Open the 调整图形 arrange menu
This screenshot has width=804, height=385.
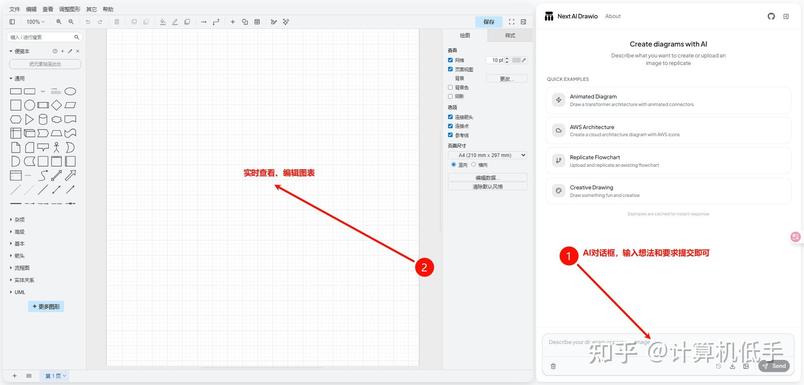[70, 9]
